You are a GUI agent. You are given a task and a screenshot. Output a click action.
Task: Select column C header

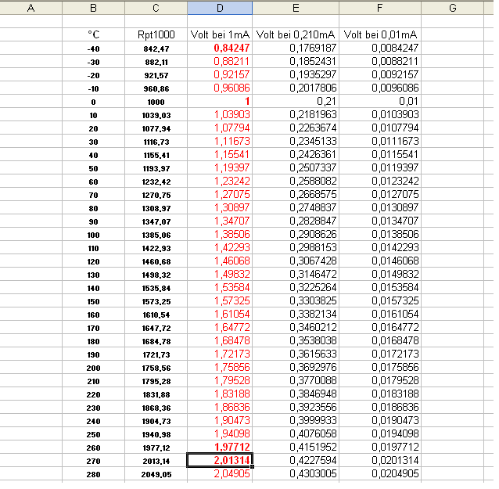(156, 8)
